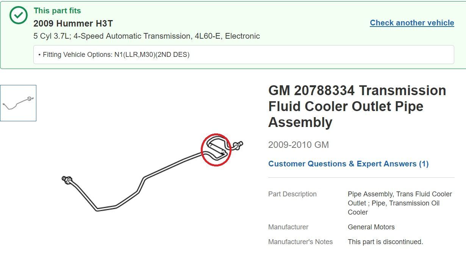Viewport: 466px width, 268px height.
Task: Click the General Motors manufacturer value
Action: pyautogui.click(x=371, y=227)
